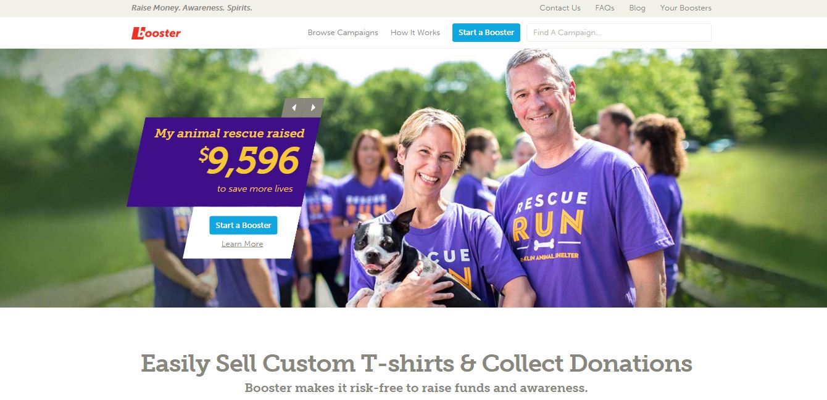Click the blue Start a Booster header button
This screenshot has width=827, height=400.
486,33
